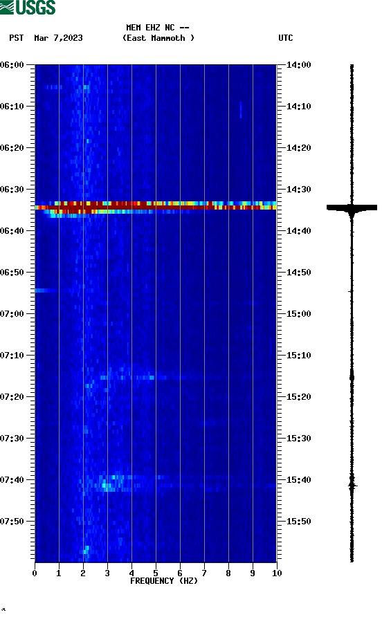Click the bright spot at 2 Hz near 07:57

click(87, 550)
